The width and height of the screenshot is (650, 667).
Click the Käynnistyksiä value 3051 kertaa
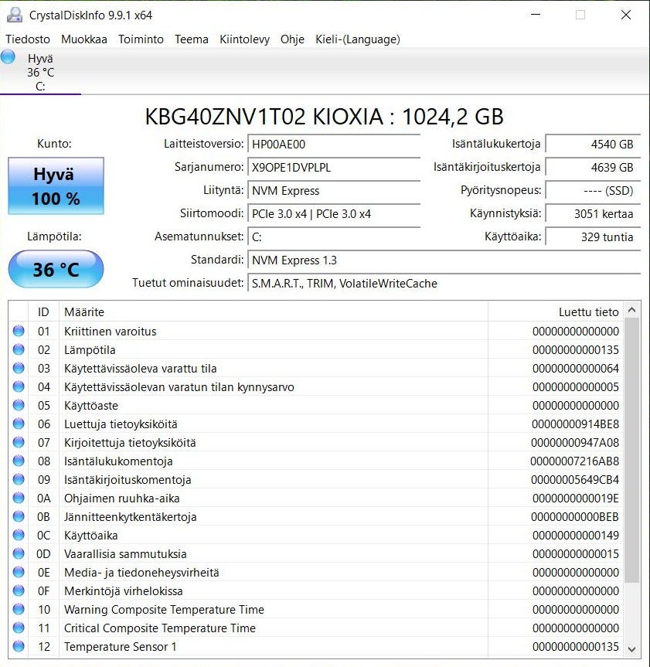(x=593, y=213)
